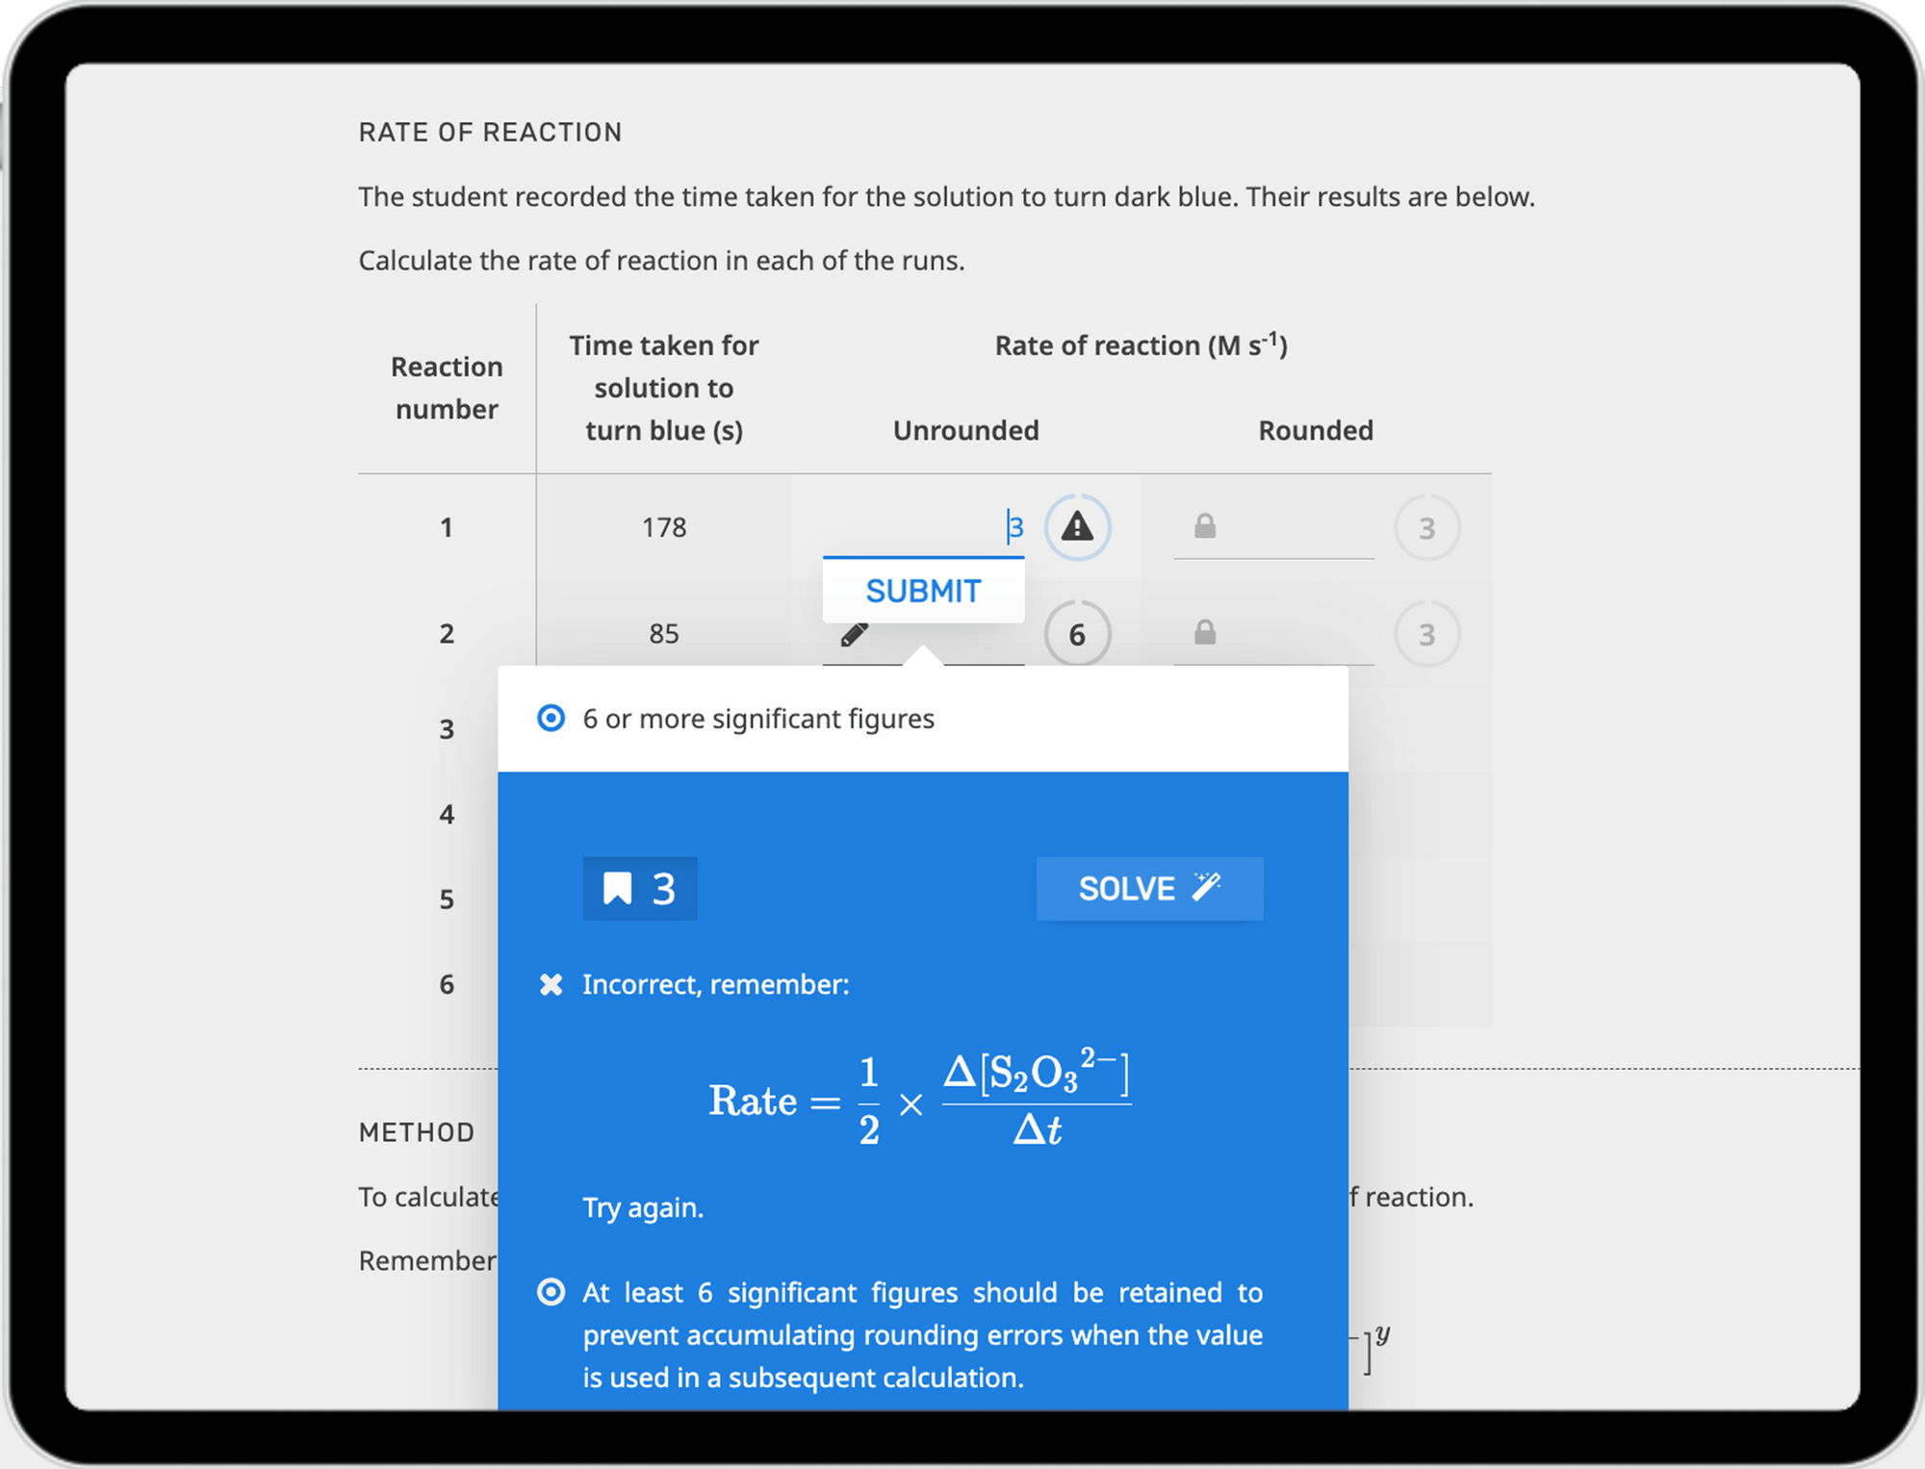Click the bookmark badge showing 3

(x=639, y=888)
